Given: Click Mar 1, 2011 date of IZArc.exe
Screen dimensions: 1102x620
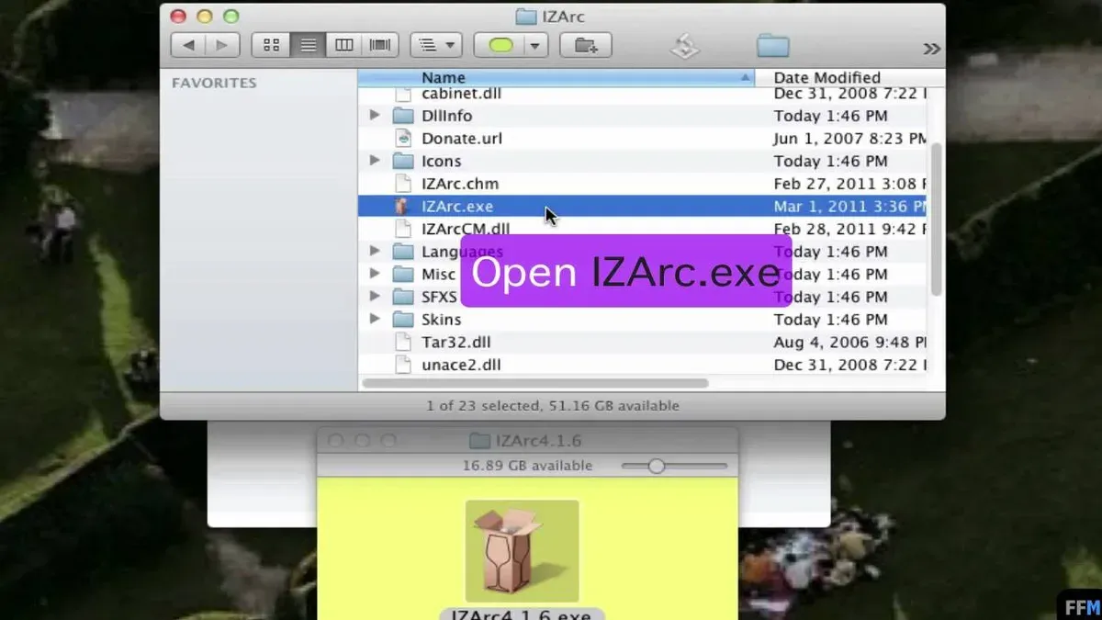Looking at the screenshot, I should (849, 207).
